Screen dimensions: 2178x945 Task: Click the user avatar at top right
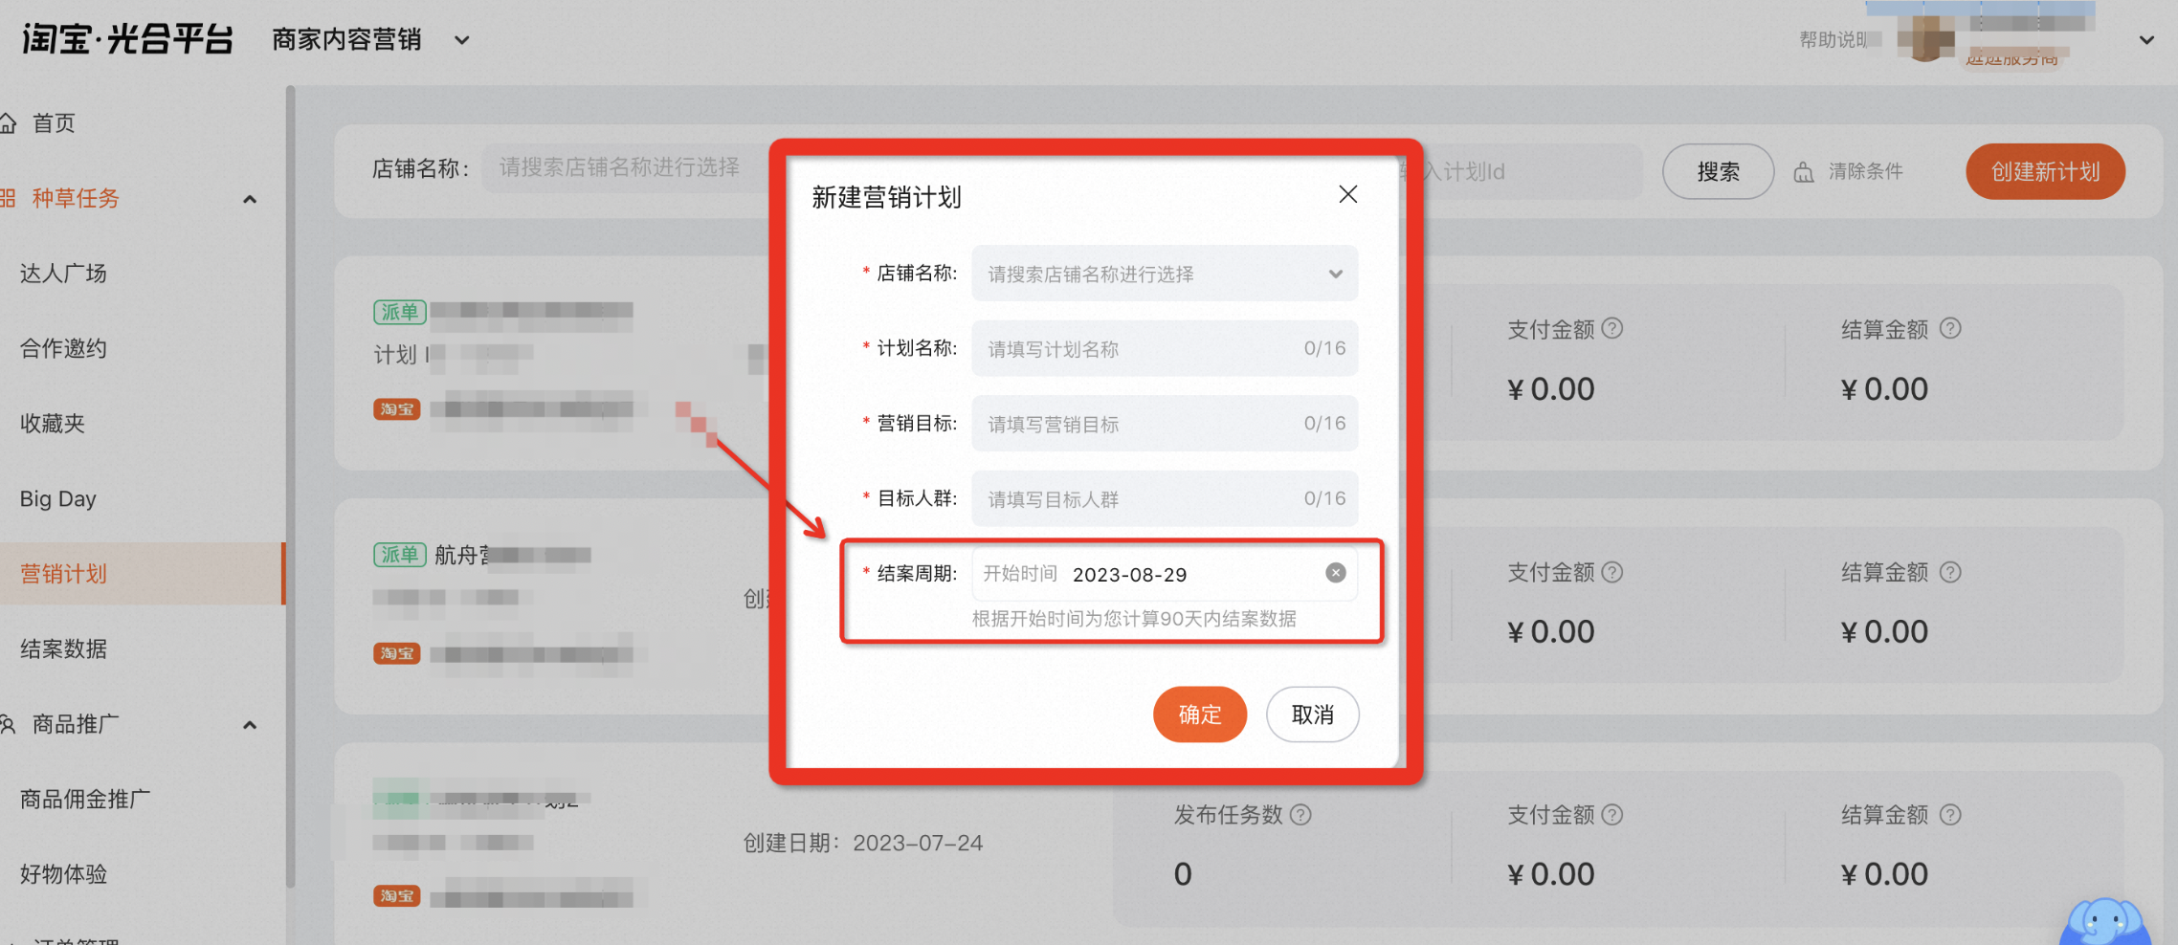(x=1925, y=38)
